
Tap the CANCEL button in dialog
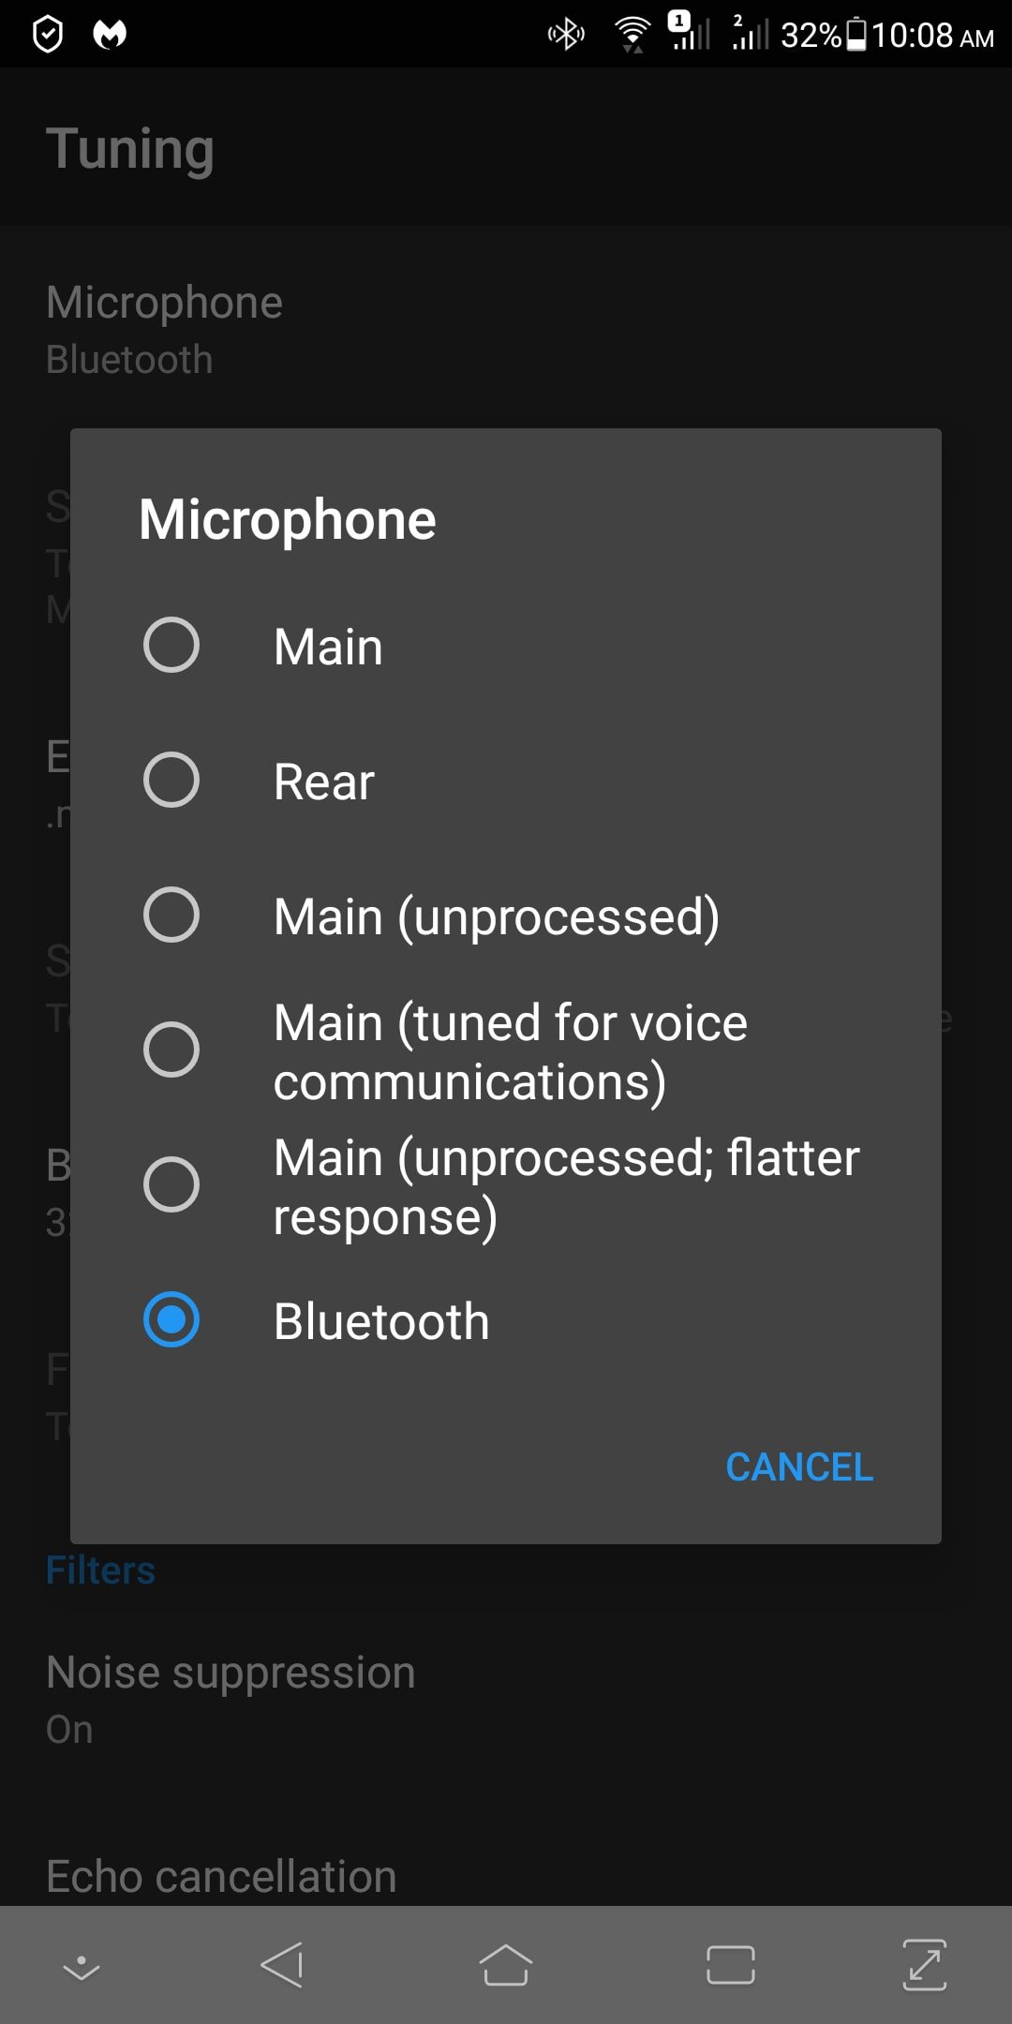pyautogui.click(x=799, y=1467)
